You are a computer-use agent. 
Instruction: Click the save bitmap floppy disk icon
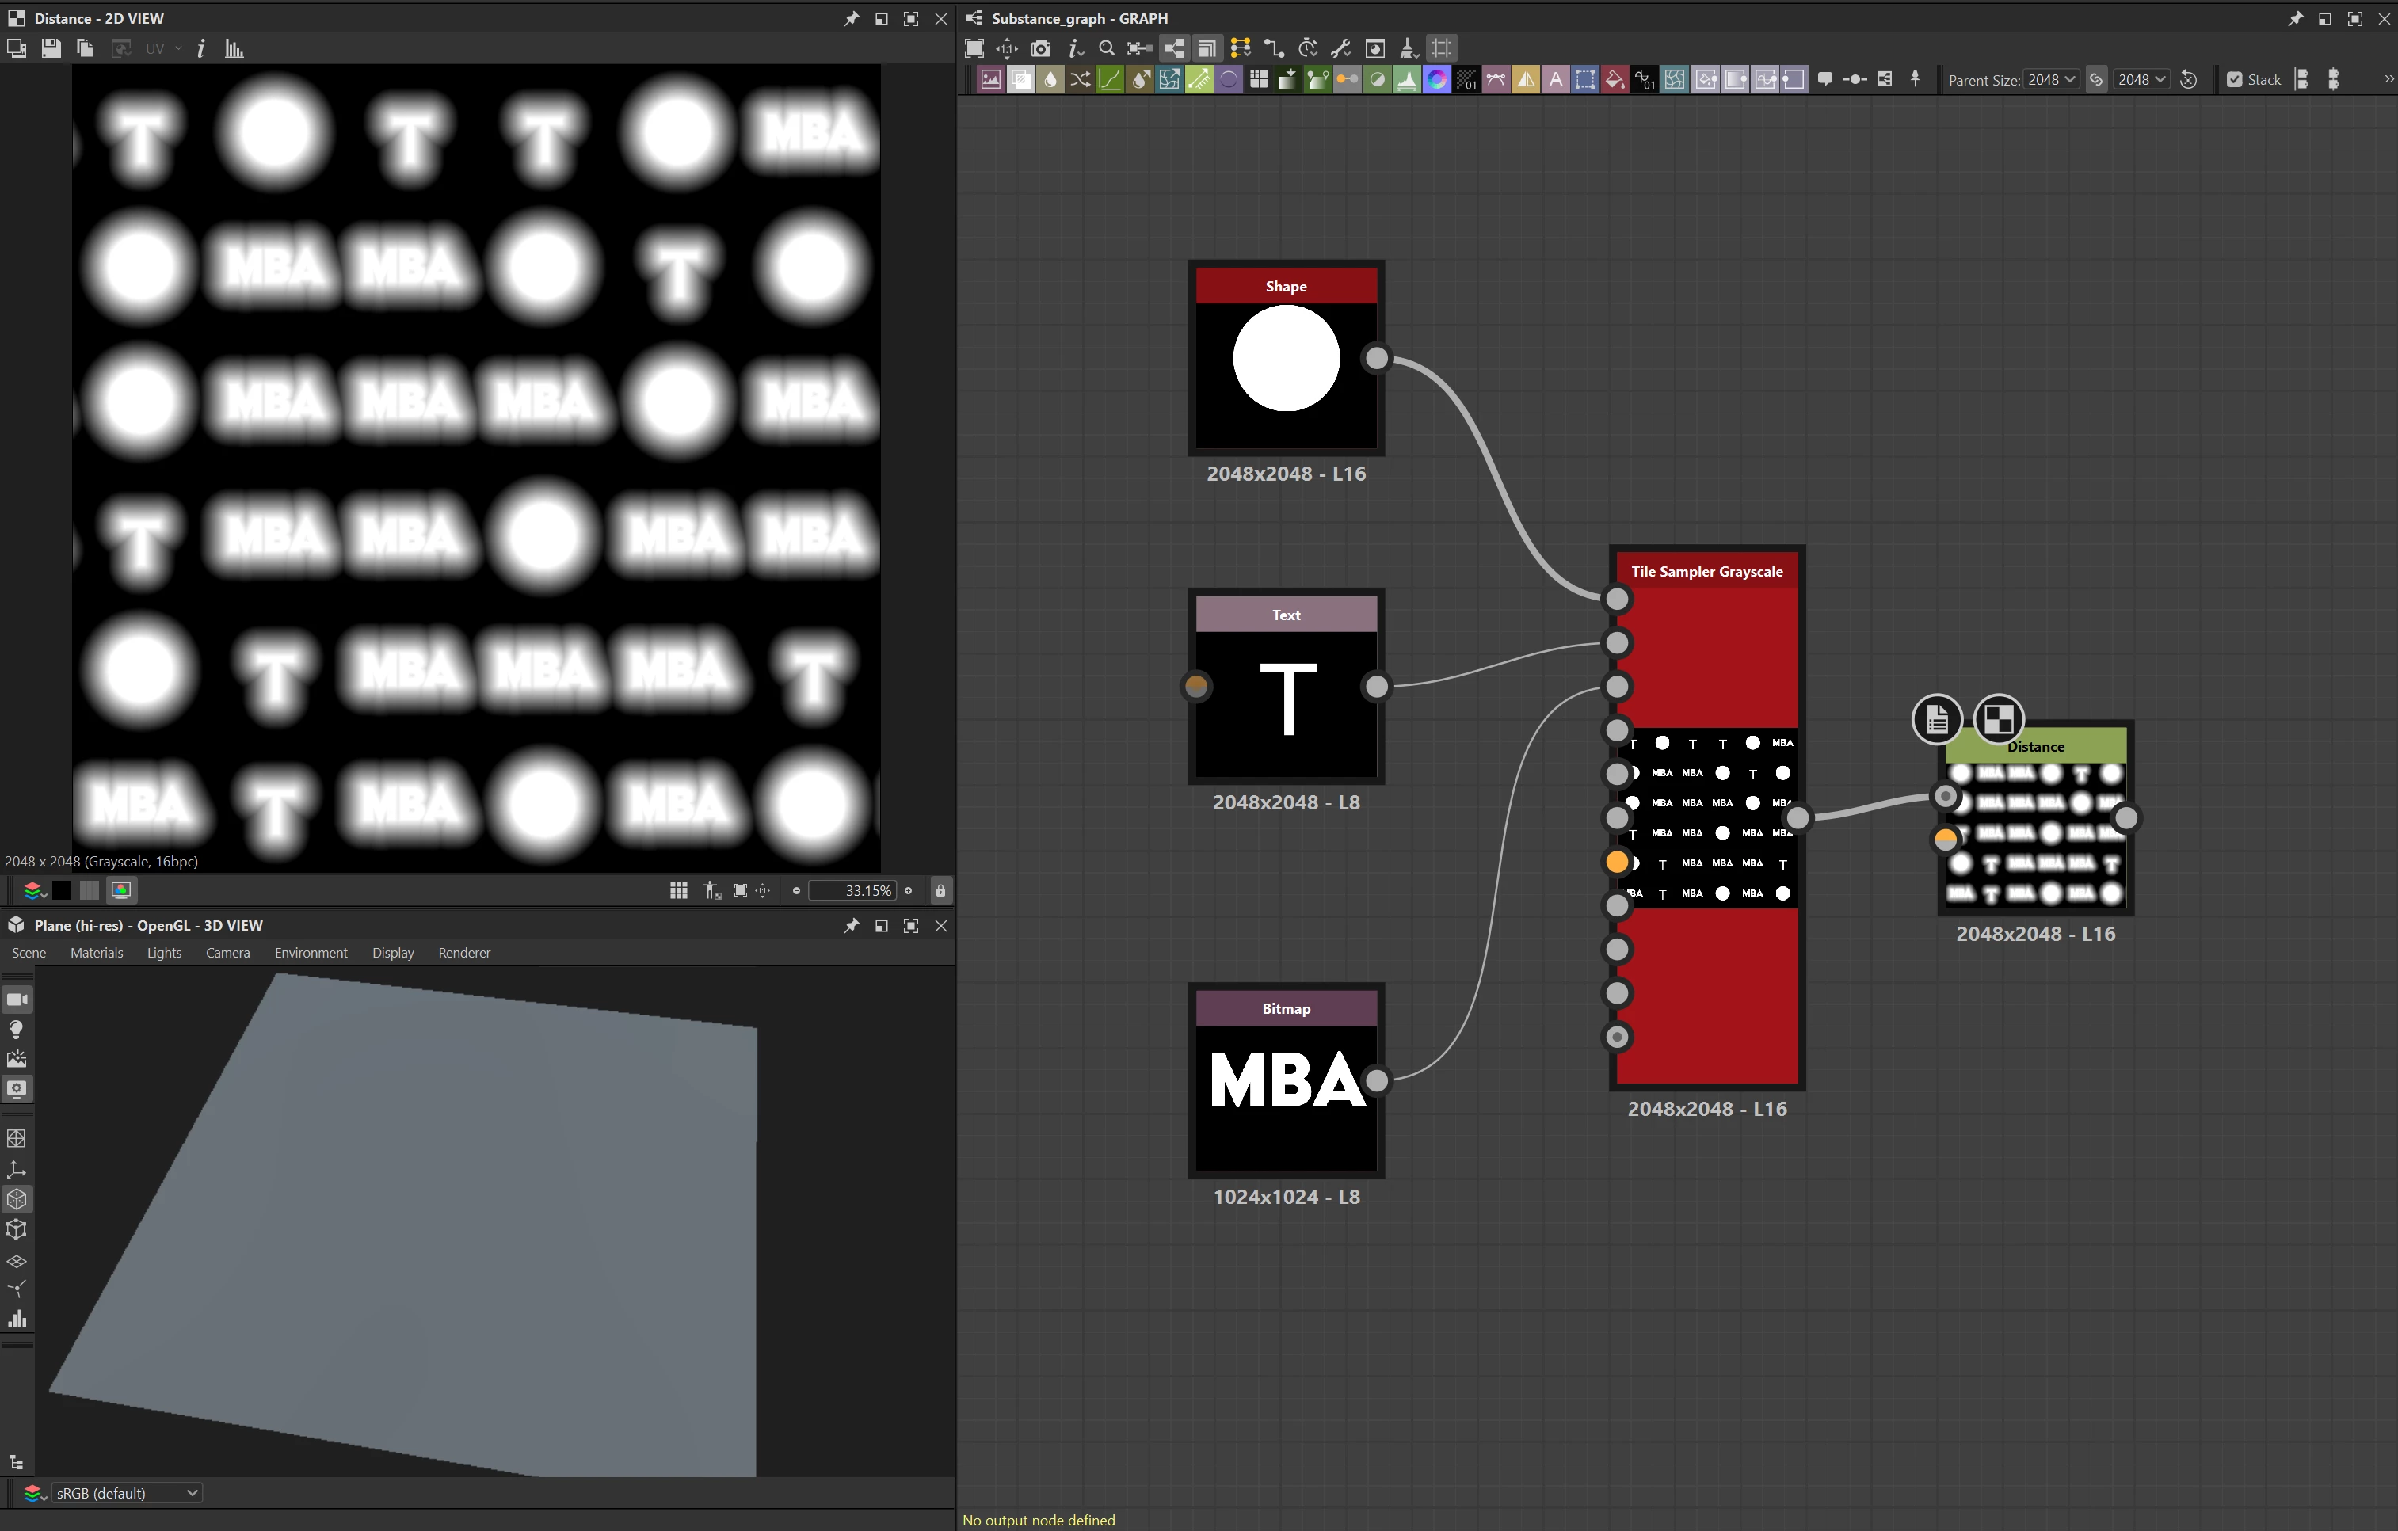(x=51, y=49)
